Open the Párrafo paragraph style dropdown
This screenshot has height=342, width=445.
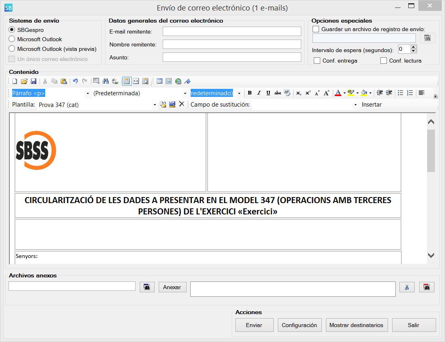[87, 93]
